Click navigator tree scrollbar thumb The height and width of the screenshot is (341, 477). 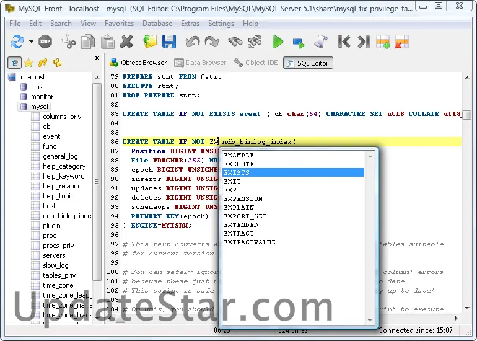pos(97,182)
